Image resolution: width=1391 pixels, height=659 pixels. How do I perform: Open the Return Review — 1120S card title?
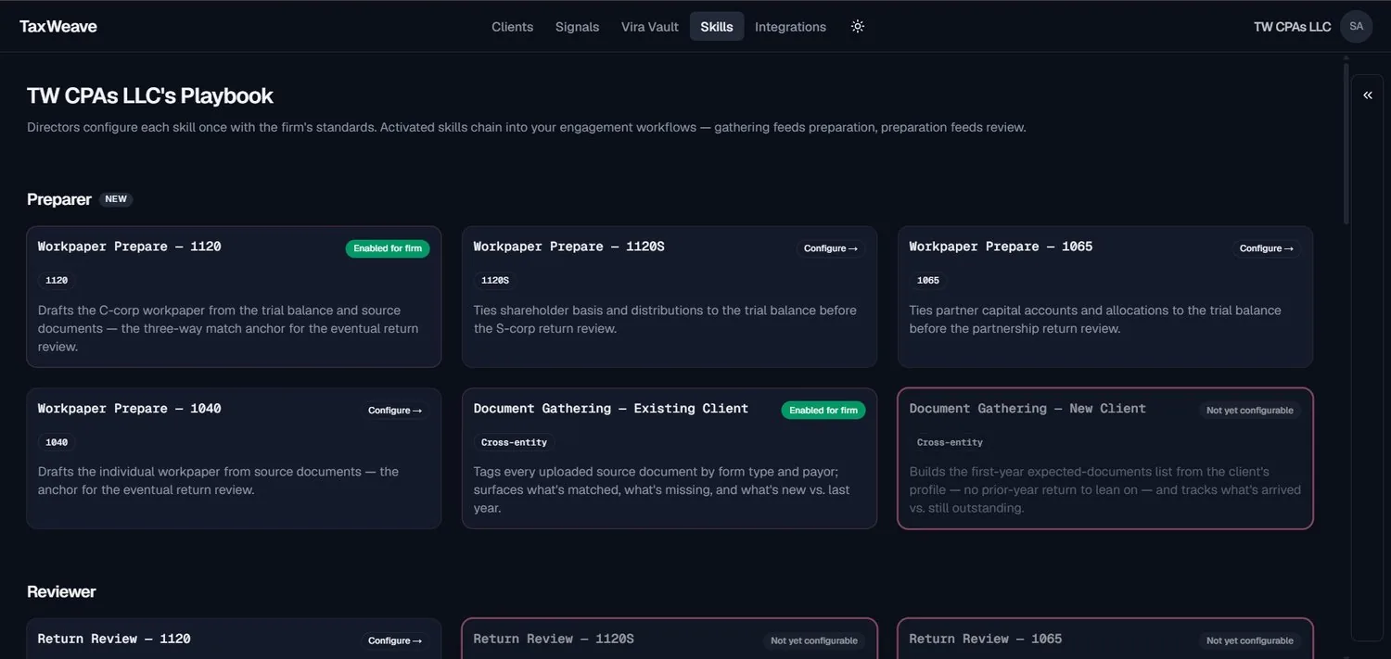554,639
